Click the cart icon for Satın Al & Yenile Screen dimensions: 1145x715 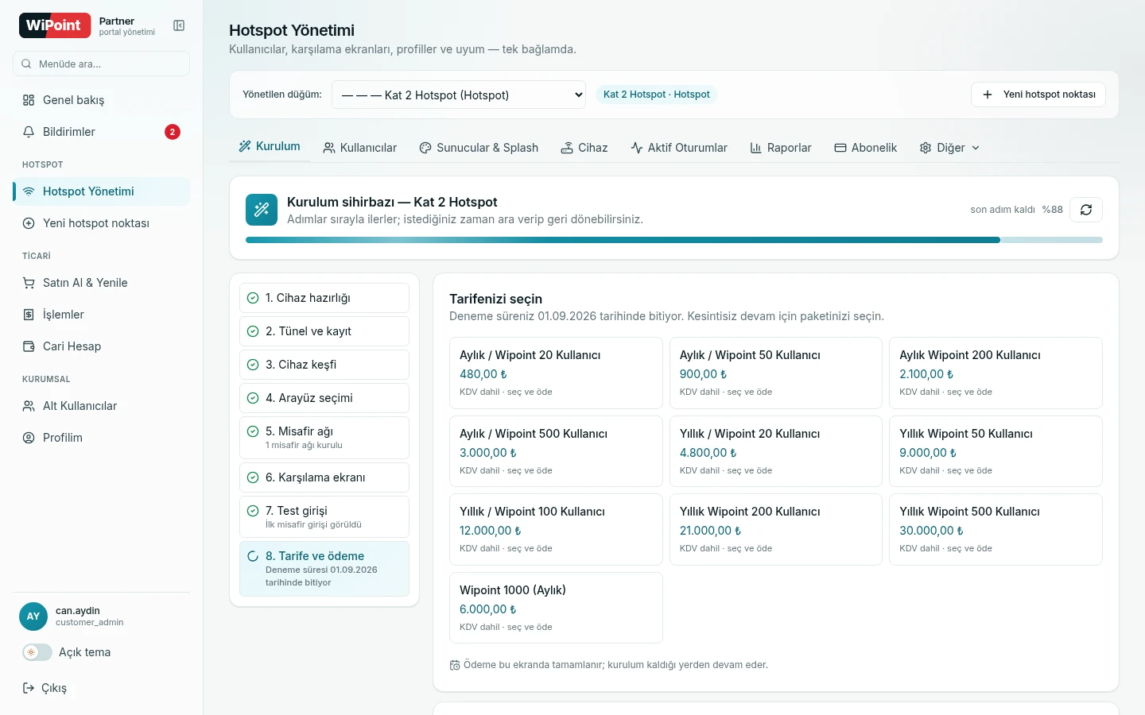click(x=29, y=283)
